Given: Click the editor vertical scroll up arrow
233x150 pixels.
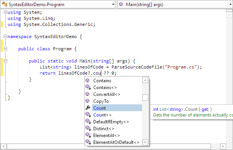Looking at the screenshot, I should point(230,15).
